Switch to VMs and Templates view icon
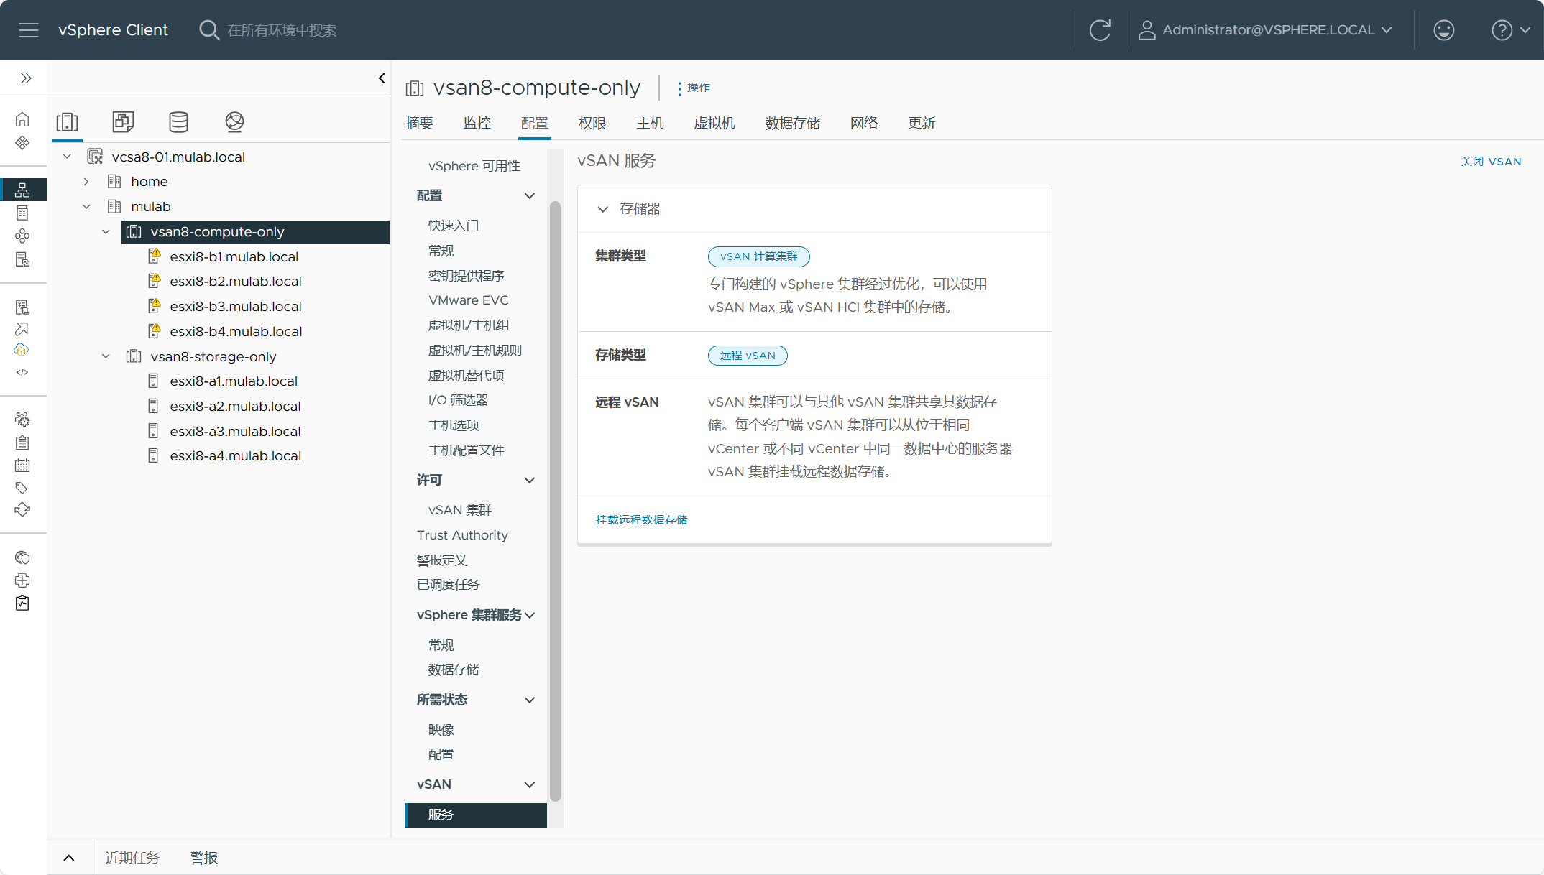1544x875 pixels. (x=123, y=122)
